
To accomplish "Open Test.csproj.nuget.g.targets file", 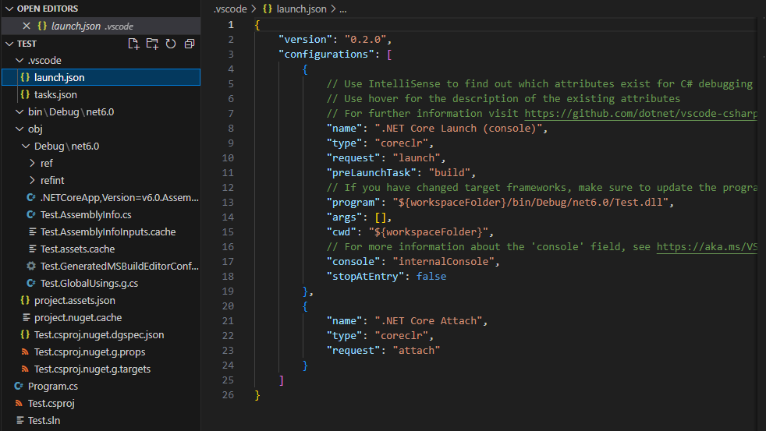I will [101, 369].
